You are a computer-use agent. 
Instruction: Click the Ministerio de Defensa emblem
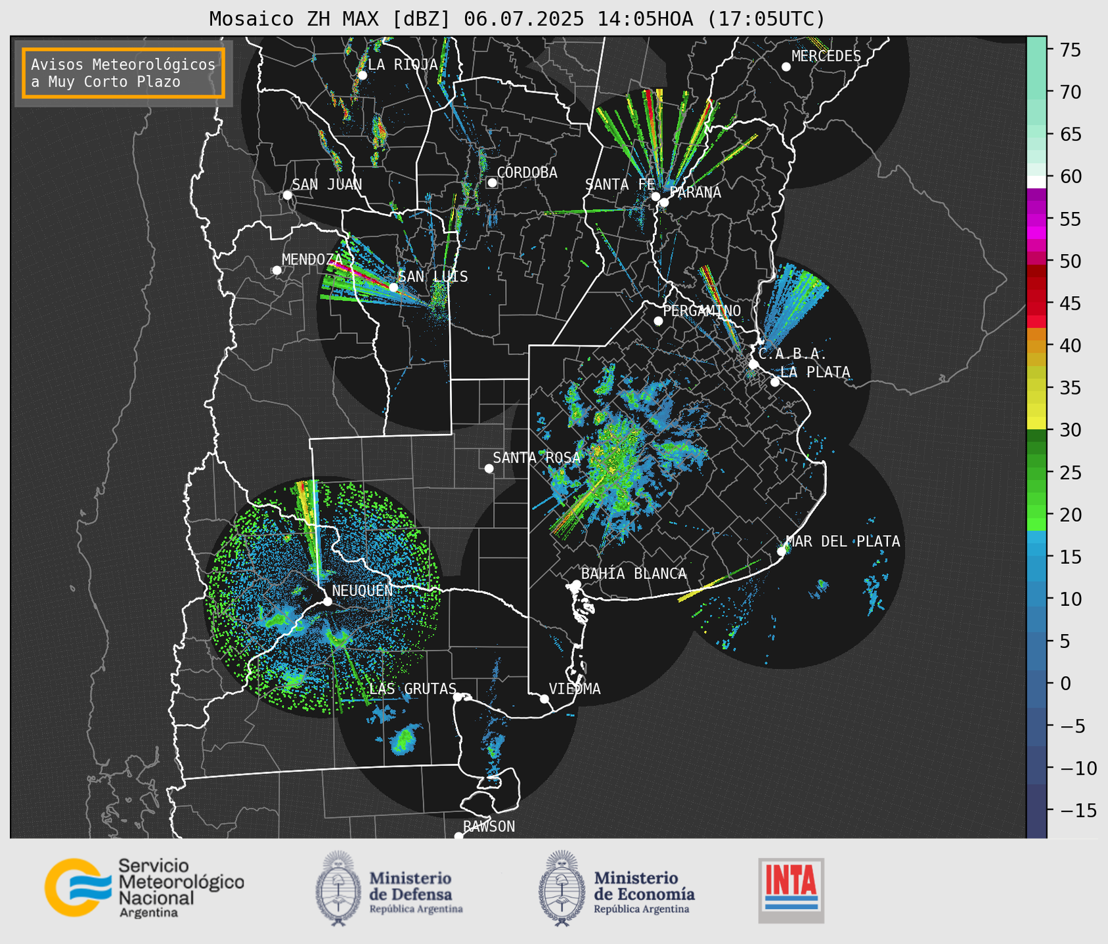pos(338,888)
